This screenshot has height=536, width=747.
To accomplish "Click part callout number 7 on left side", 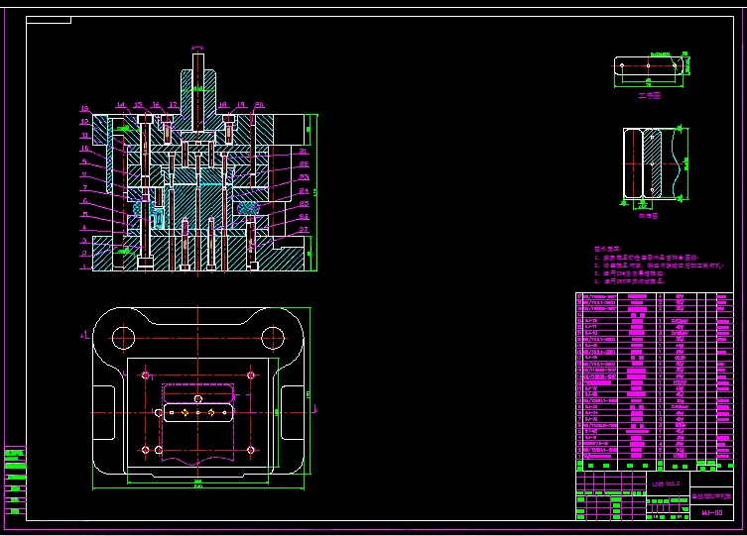I will tap(84, 188).
